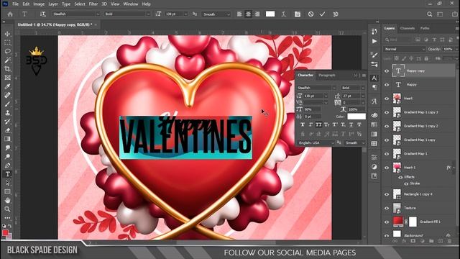Viewport: 460px width, 259px height.
Task: Select the Frame tool
Action: coord(7,78)
